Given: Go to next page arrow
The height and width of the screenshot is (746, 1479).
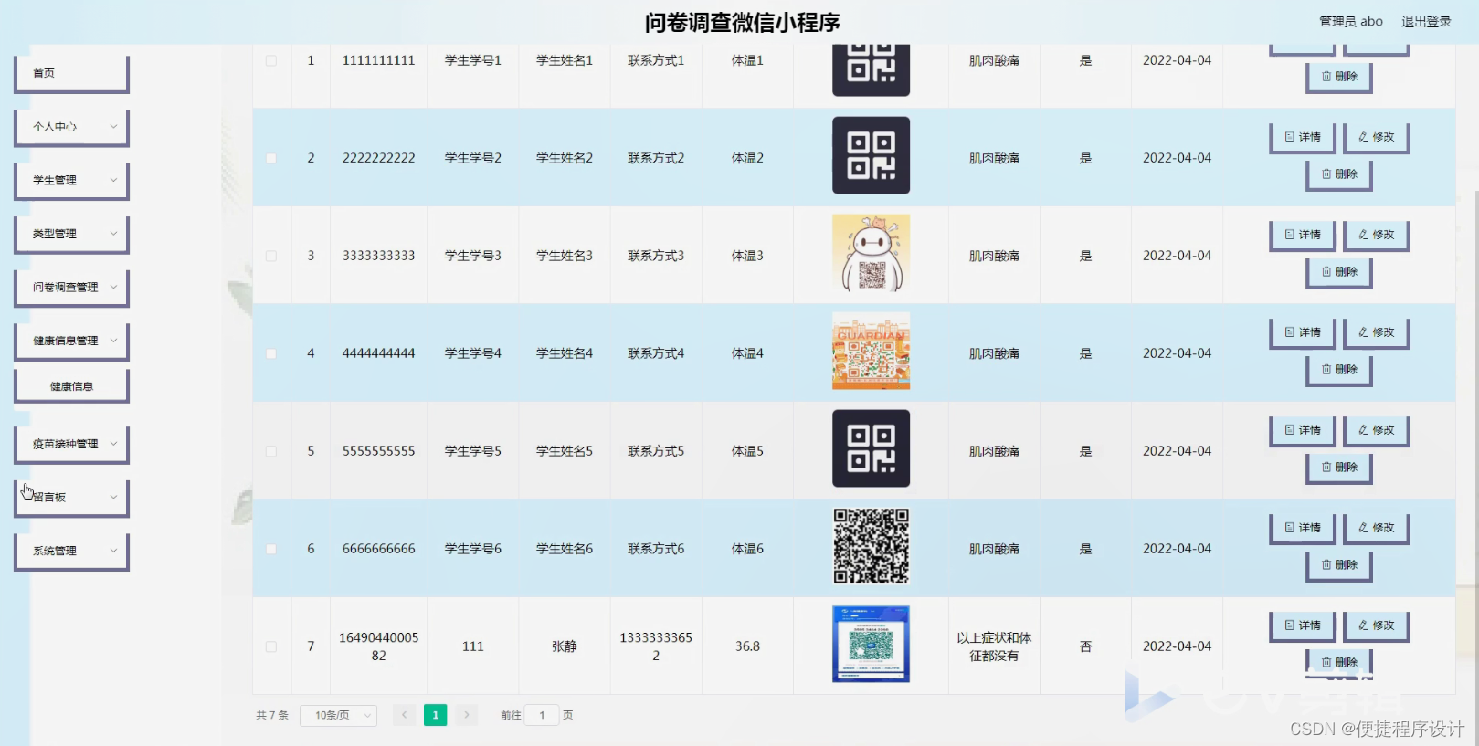Looking at the screenshot, I should tap(467, 715).
